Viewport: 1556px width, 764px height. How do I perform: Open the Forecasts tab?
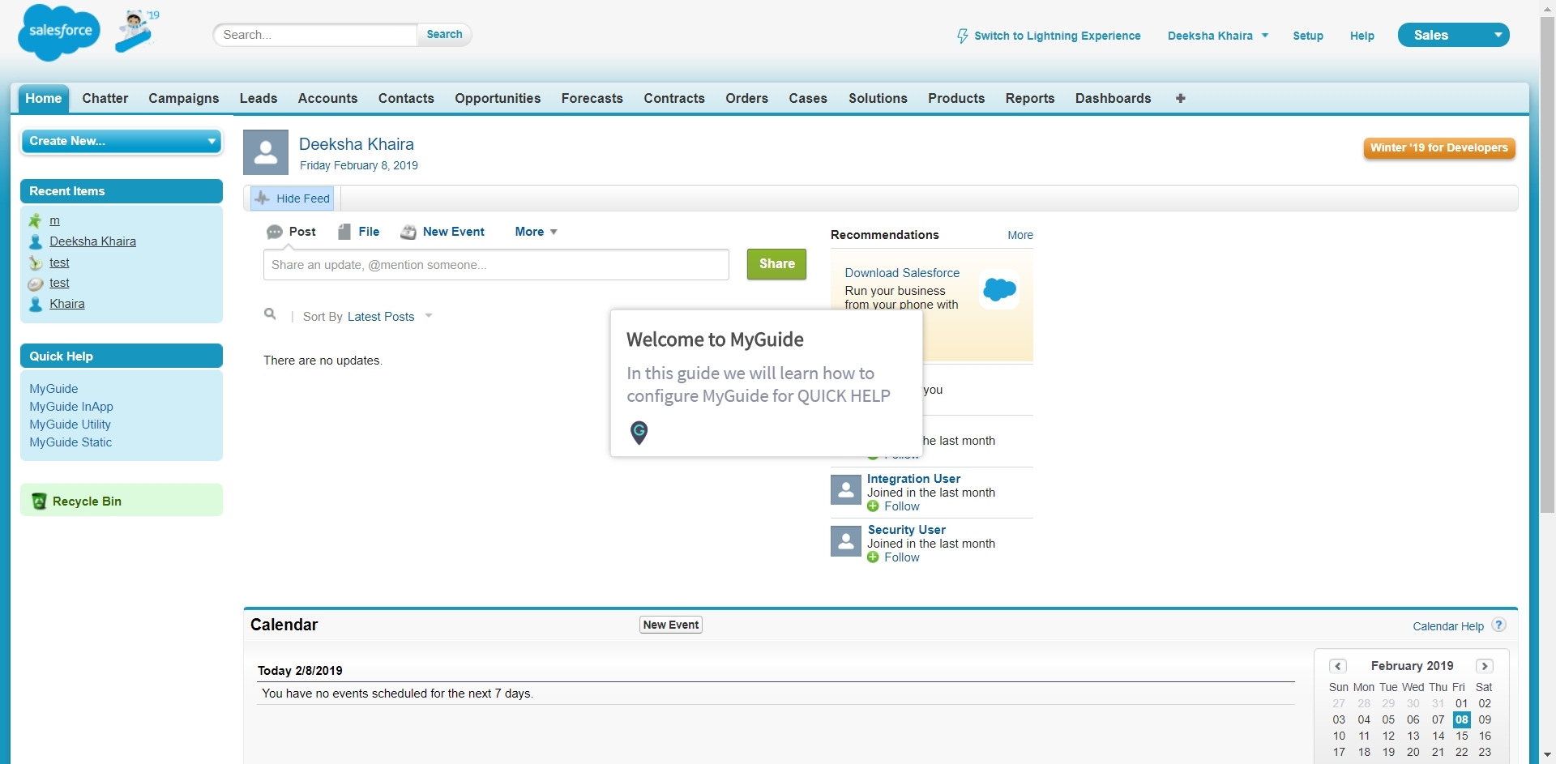tap(592, 98)
